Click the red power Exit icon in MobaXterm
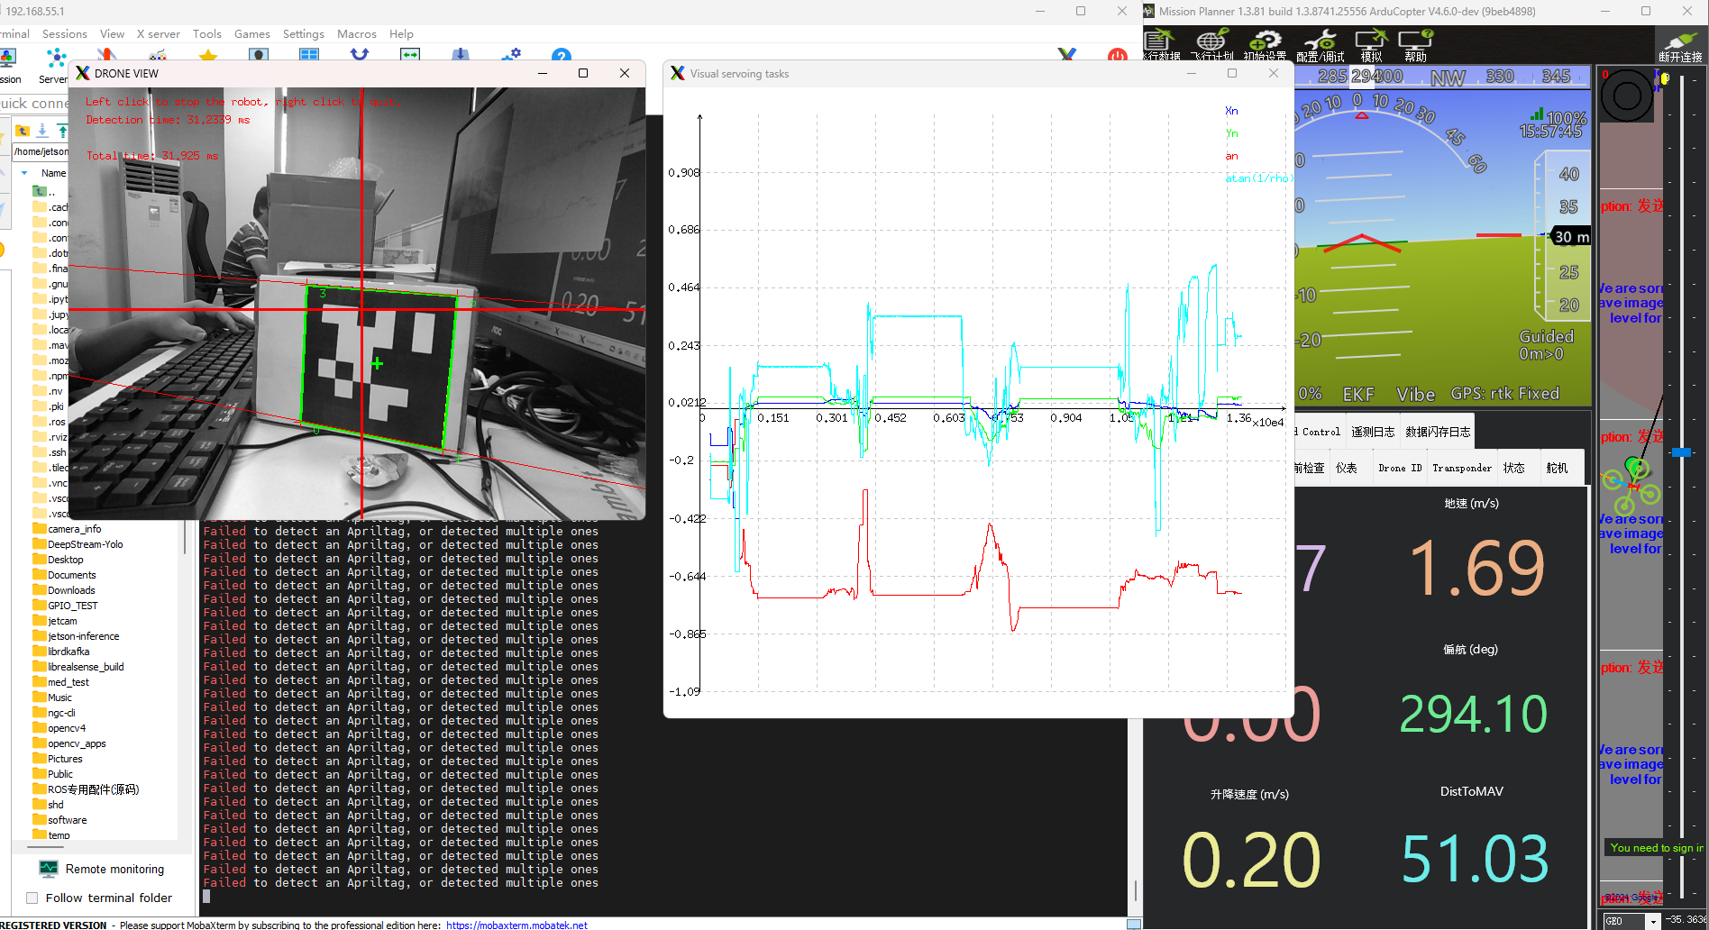 click(1118, 55)
